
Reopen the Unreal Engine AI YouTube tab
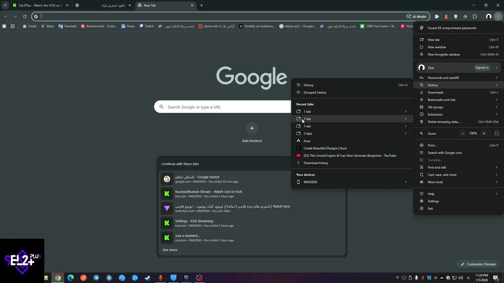[352, 156]
